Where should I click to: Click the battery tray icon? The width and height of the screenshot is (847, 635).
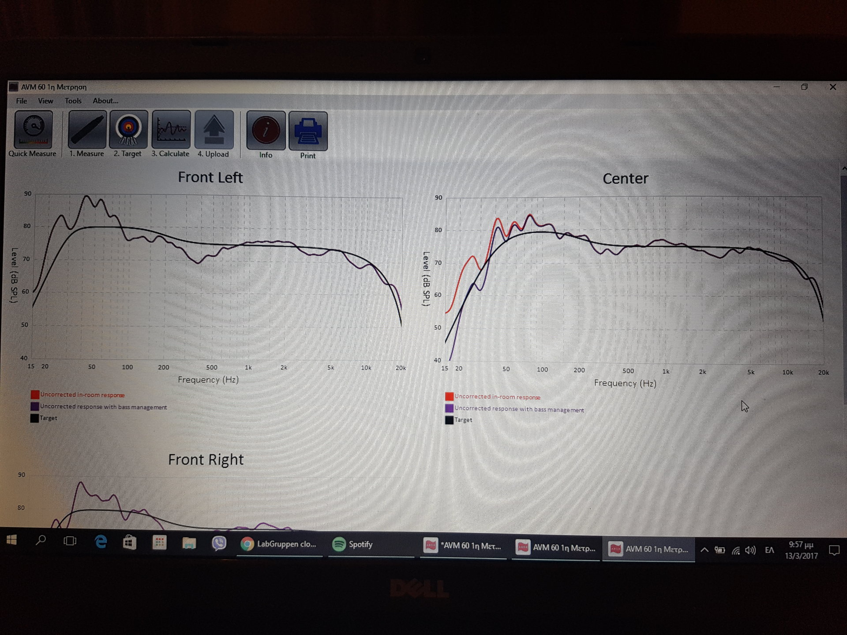point(720,550)
